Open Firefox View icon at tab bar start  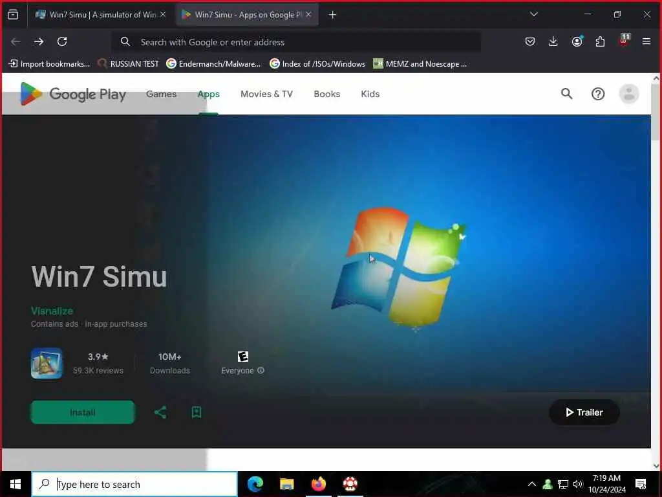13,14
